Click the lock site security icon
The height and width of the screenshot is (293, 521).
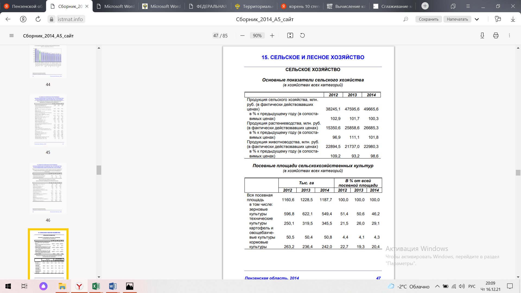[52, 19]
